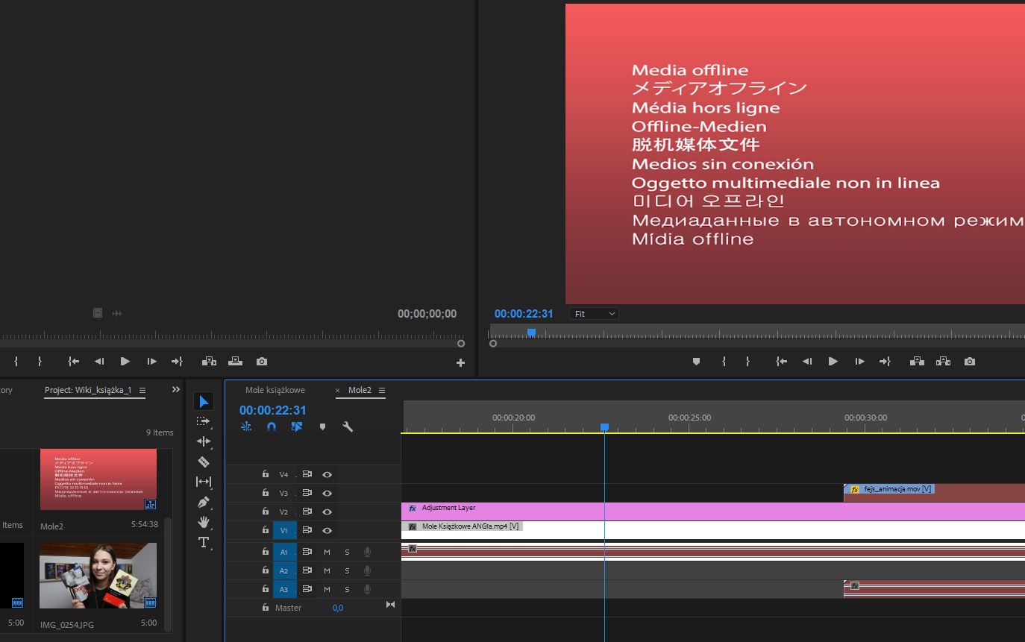
Task: Select IMG_0254.JPG thumbnail in Project
Action: coord(98,576)
